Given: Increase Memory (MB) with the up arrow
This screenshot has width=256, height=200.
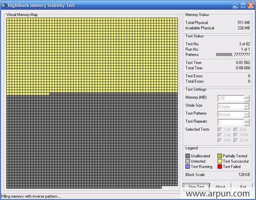Looking at the screenshot, I should coord(247,97).
